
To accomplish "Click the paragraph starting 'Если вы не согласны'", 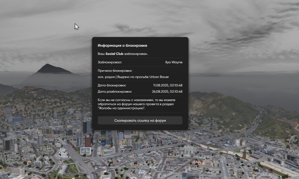I will (x=136, y=104).
